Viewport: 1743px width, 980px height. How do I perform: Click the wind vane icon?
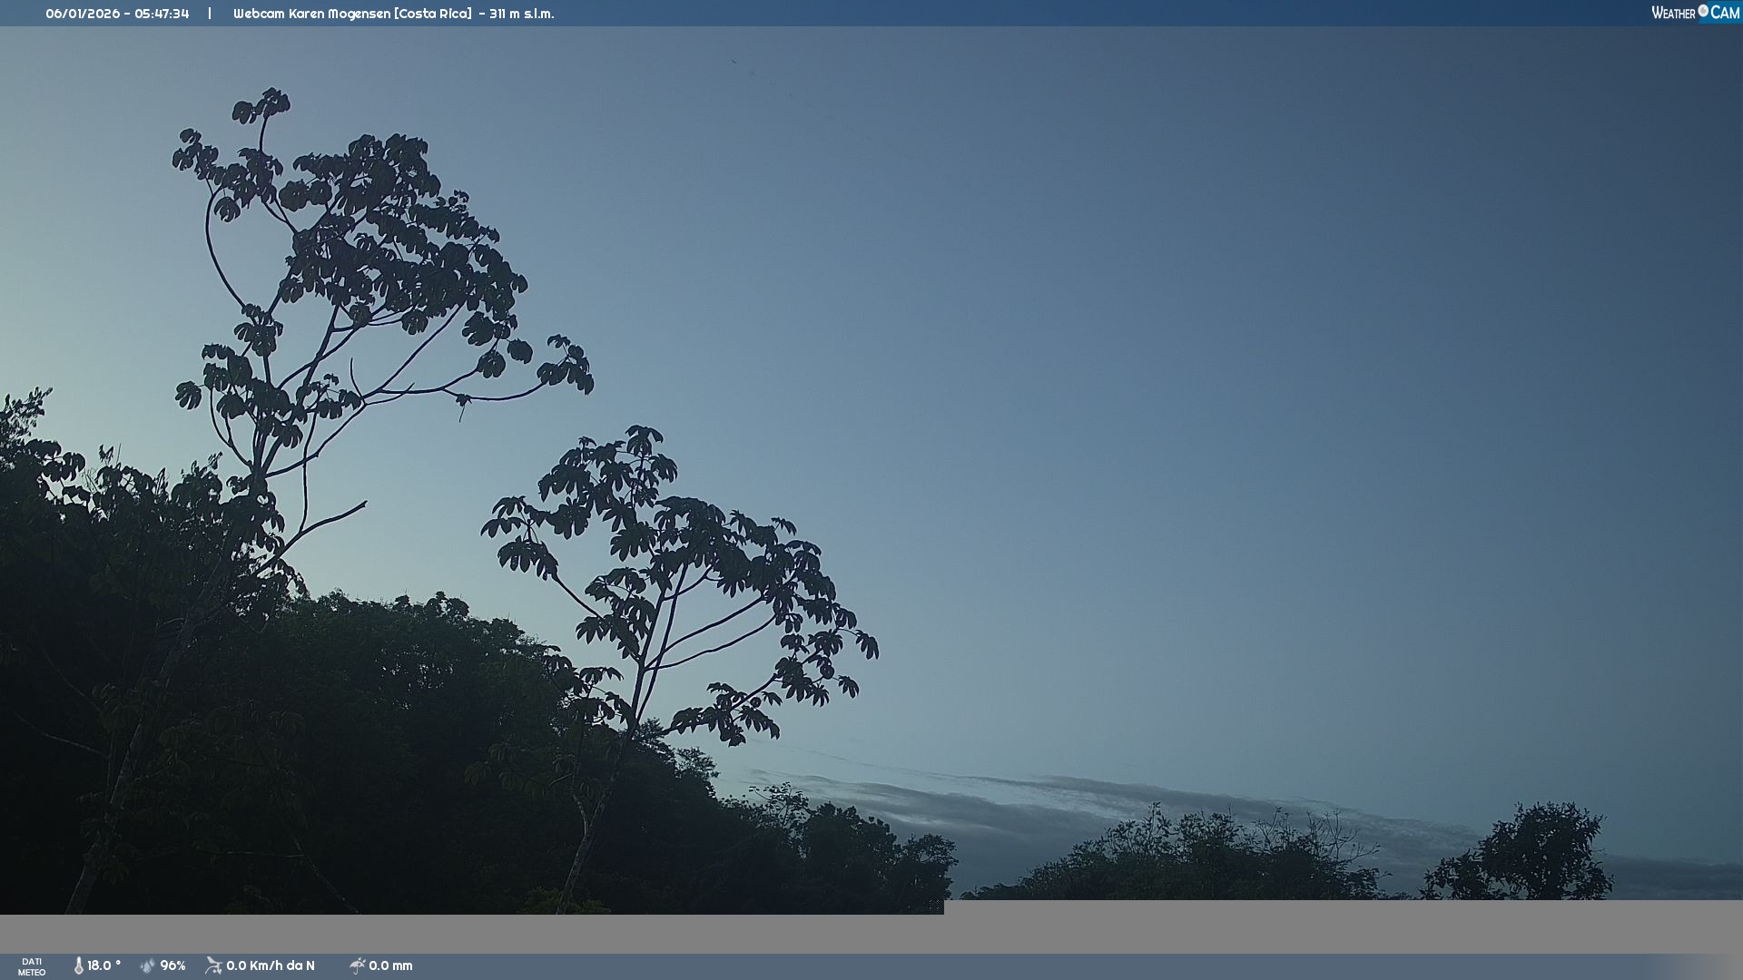(x=213, y=965)
